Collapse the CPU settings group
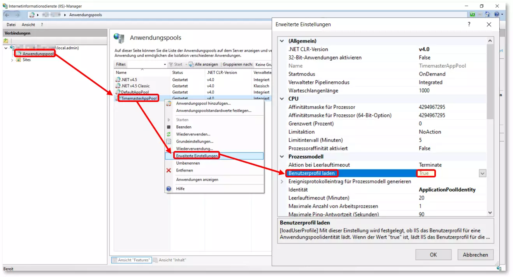The height and width of the screenshot is (277, 513). 282,99
